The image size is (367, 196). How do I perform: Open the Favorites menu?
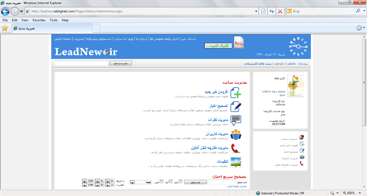pyautogui.click(x=39, y=20)
